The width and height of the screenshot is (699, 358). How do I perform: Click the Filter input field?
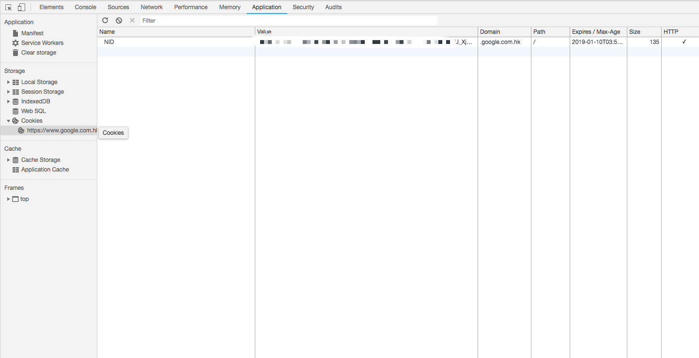pyautogui.click(x=289, y=20)
